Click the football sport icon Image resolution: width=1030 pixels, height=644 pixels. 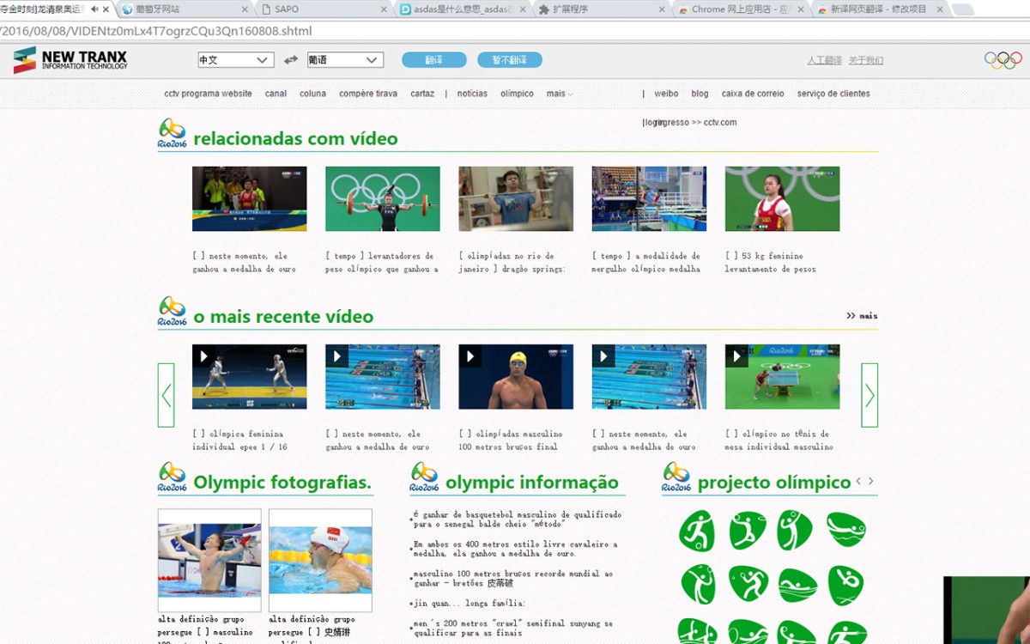point(696,531)
